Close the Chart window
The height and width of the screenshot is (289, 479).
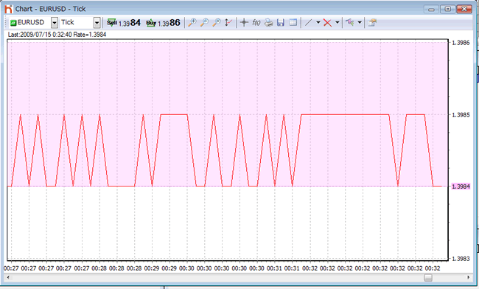[464, 9]
